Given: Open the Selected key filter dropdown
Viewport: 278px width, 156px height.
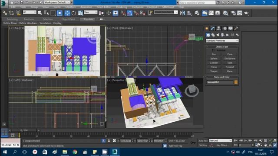Looking at the screenshot, I should tap(220, 140).
